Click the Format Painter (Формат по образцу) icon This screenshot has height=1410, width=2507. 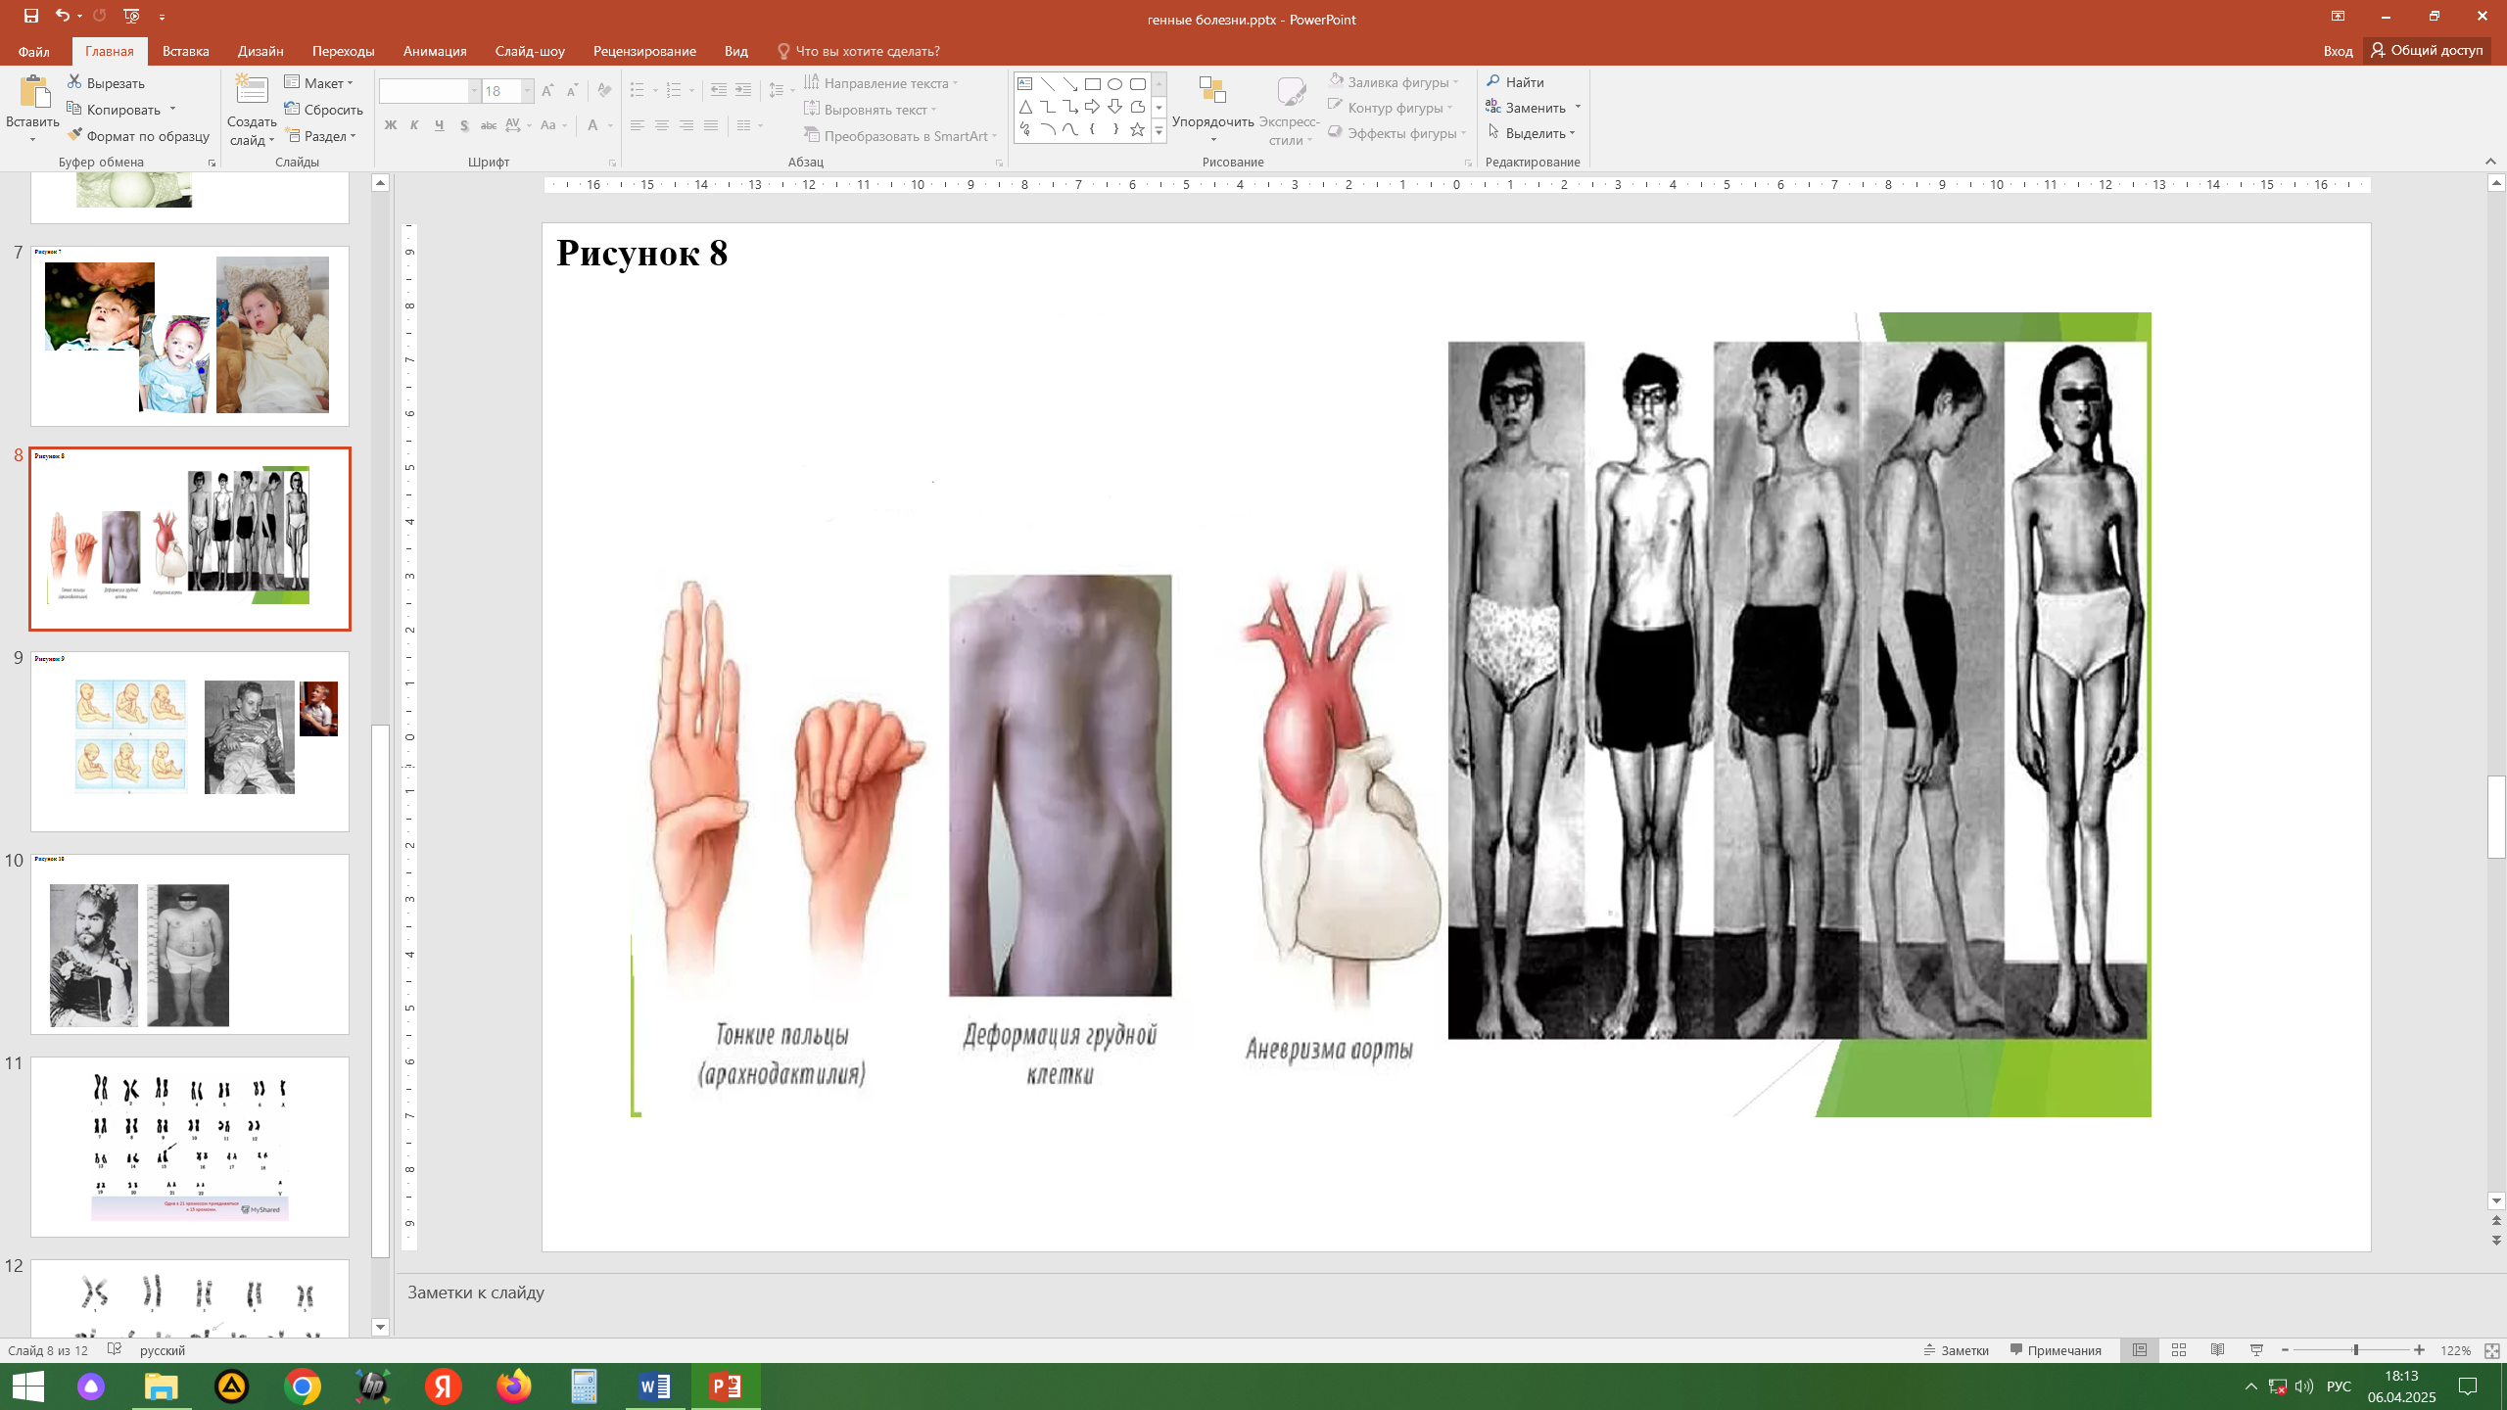tap(74, 135)
